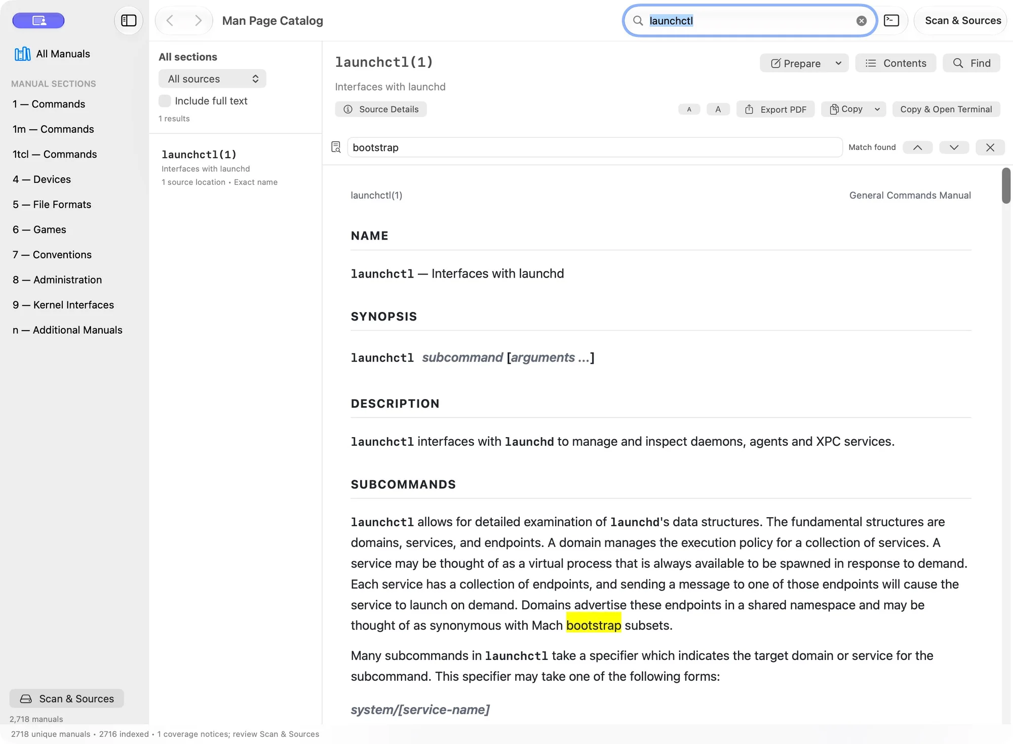The height and width of the screenshot is (744, 1013).
Task: Clear the launchctl search field
Action: (x=862, y=21)
